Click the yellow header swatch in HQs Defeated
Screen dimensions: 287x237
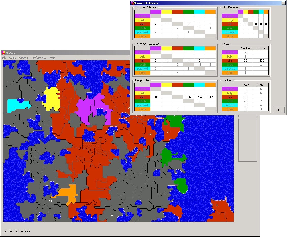(246, 12)
